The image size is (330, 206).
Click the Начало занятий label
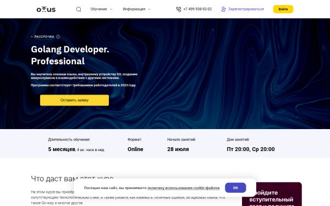point(182,140)
